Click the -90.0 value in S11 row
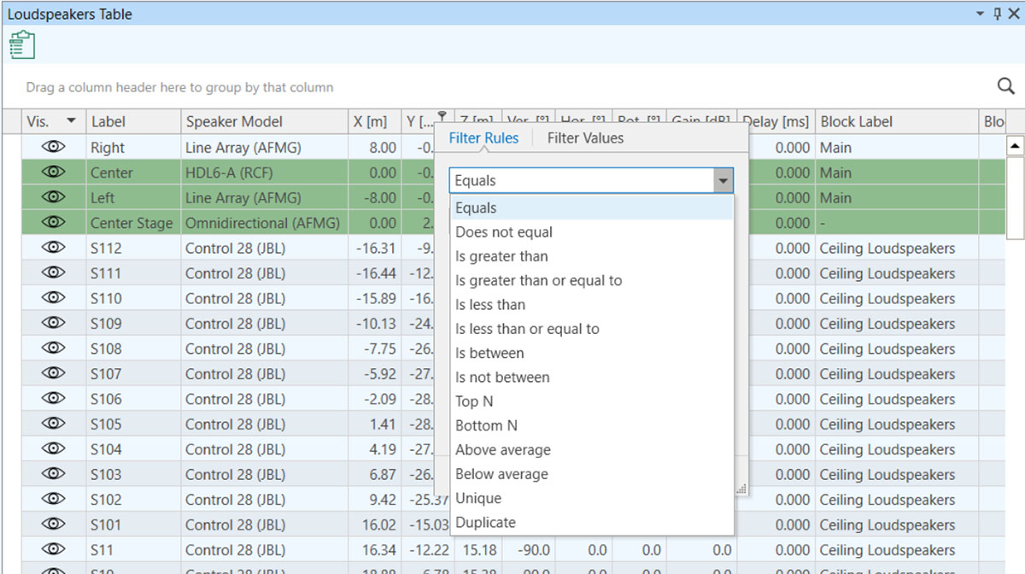This screenshot has width=1025, height=574. click(x=528, y=550)
